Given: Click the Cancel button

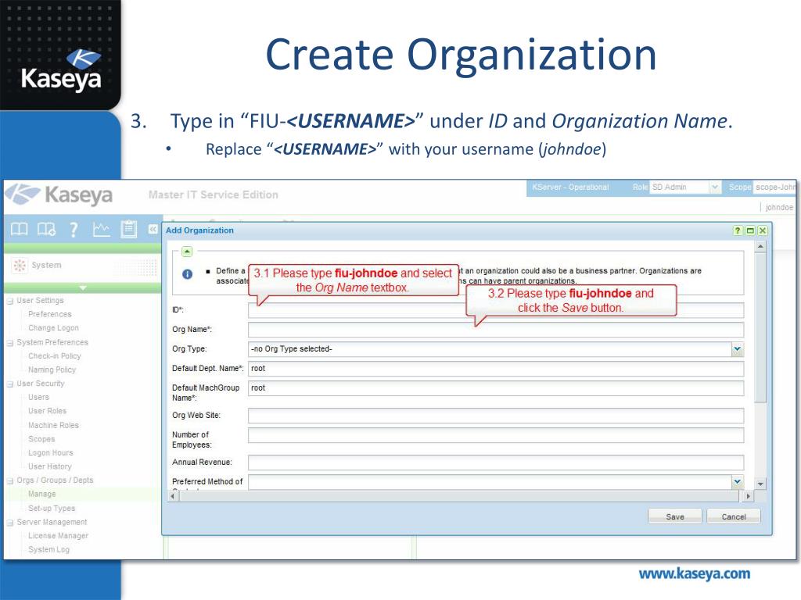Looking at the screenshot, I should 734,517.
